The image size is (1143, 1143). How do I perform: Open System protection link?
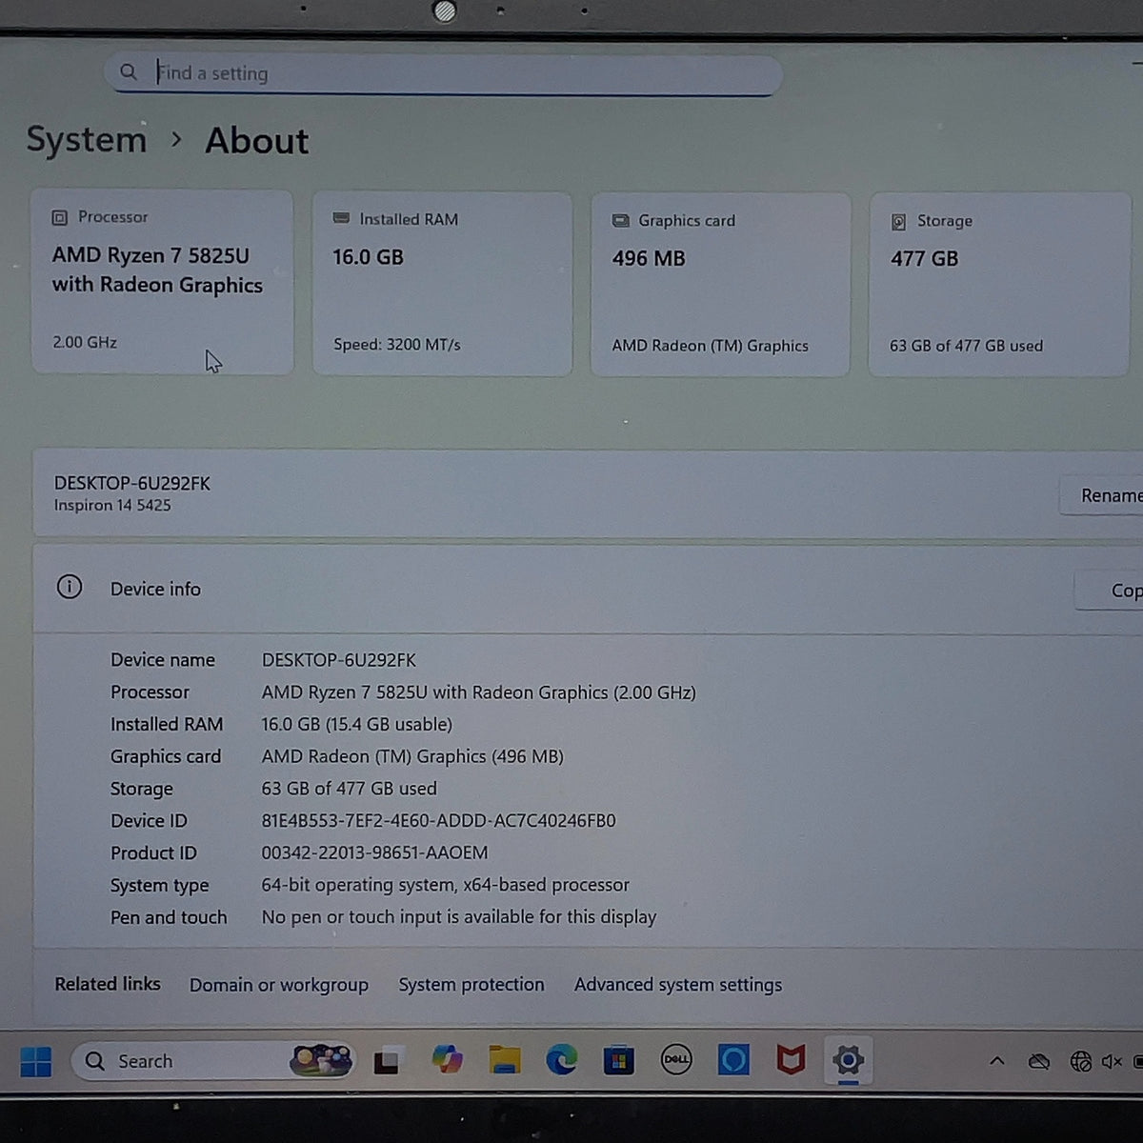tap(471, 985)
